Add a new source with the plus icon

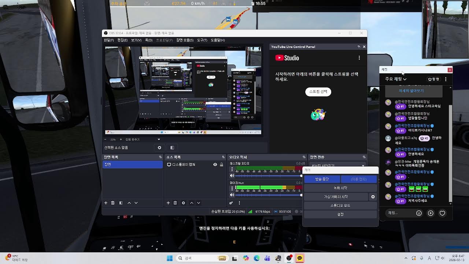(168, 203)
